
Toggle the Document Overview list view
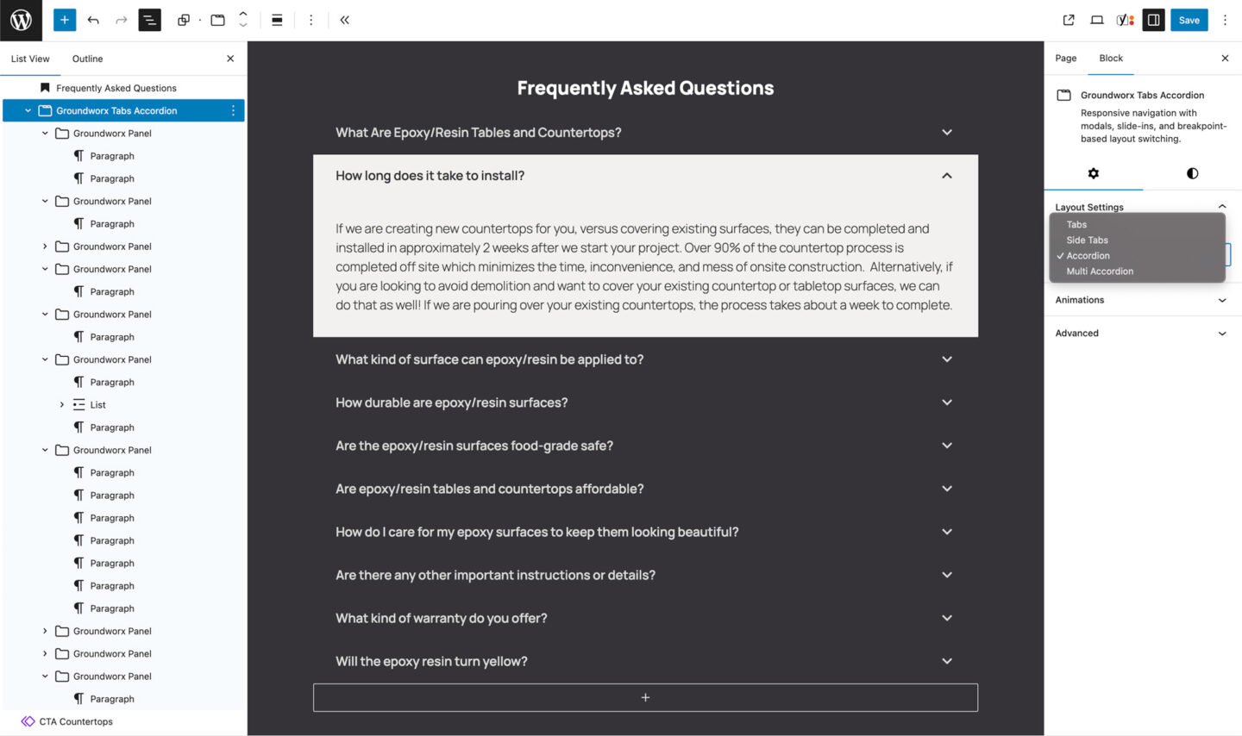point(149,20)
